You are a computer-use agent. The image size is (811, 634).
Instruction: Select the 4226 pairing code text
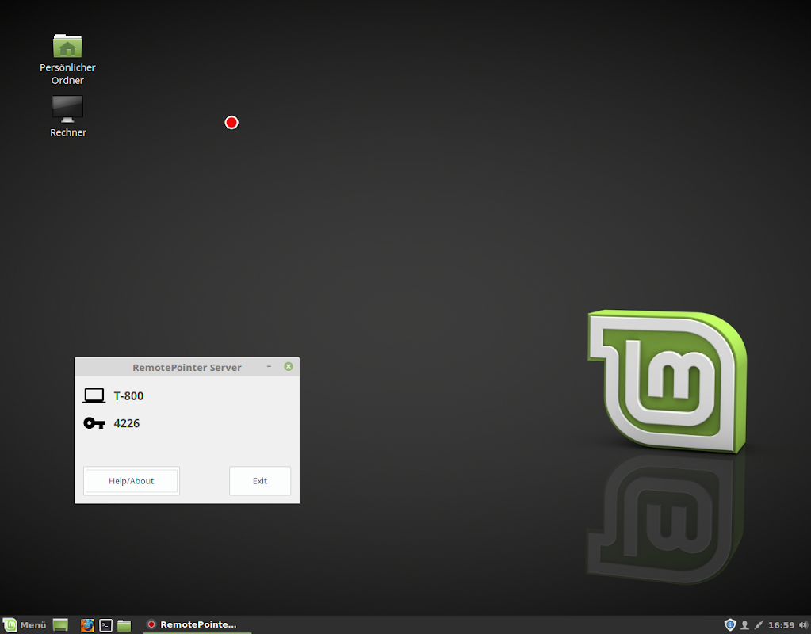[127, 423]
